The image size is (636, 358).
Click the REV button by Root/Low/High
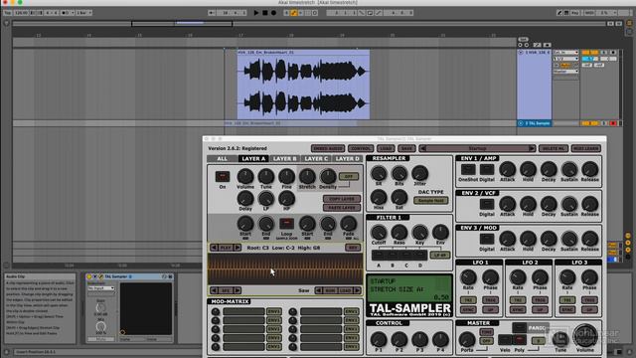click(x=353, y=248)
